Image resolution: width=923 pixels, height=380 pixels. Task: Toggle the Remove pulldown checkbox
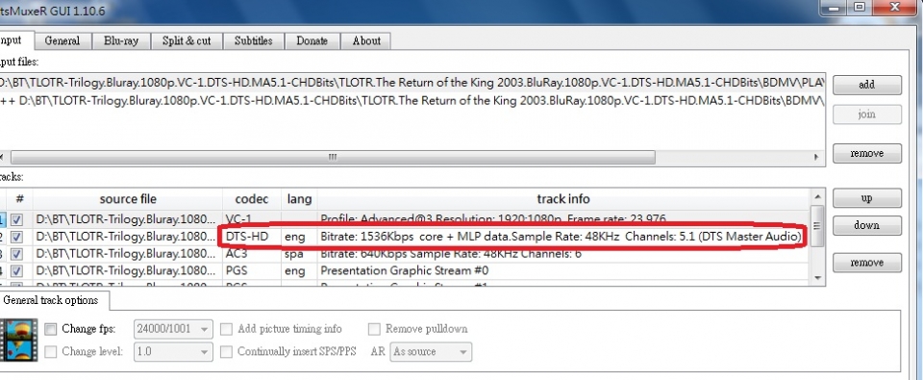374,329
